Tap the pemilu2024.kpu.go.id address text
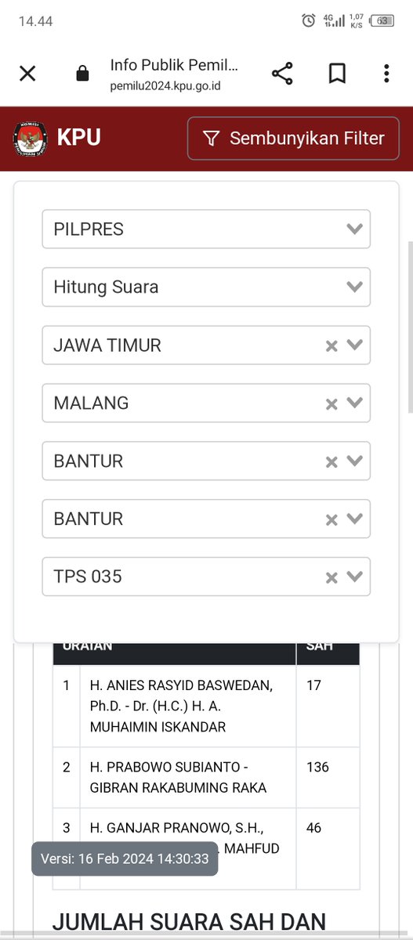Viewport: 413px width, 940px height. (x=165, y=85)
